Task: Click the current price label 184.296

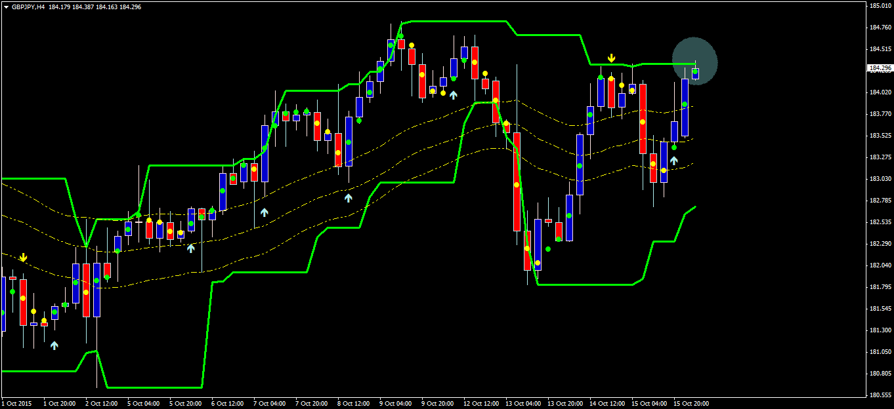Action: (880, 68)
